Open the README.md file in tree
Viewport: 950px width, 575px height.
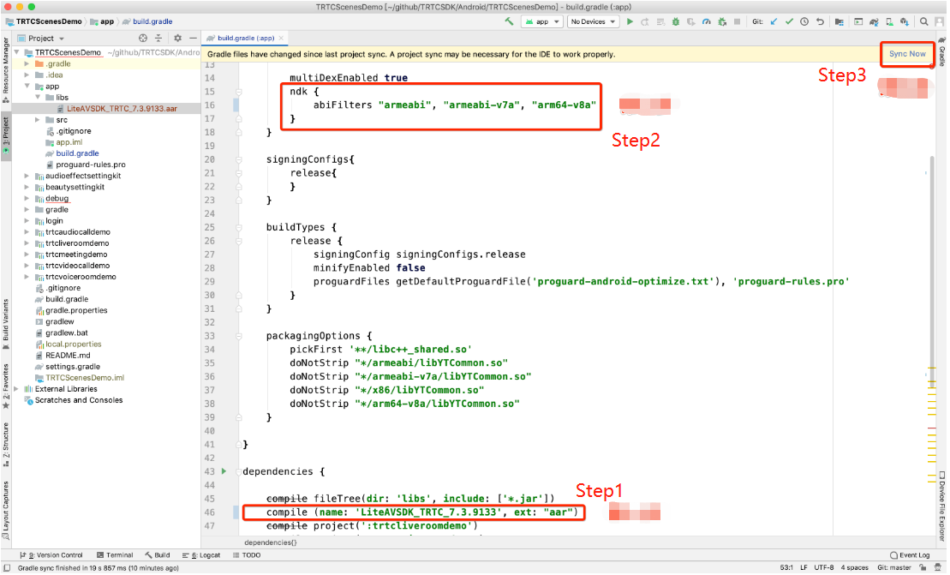pos(68,356)
